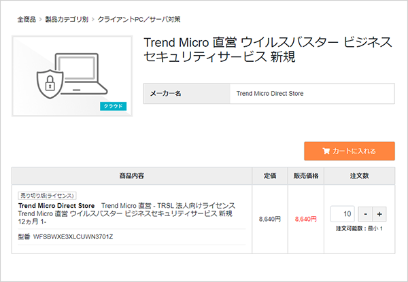Navigate to クライアントPC/サーバ対策 breadcrumb
This screenshot has width=408, height=282.
pyautogui.click(x=139, y=20)
